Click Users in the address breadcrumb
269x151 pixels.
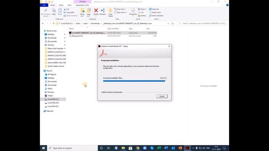[x=78, y=23]
